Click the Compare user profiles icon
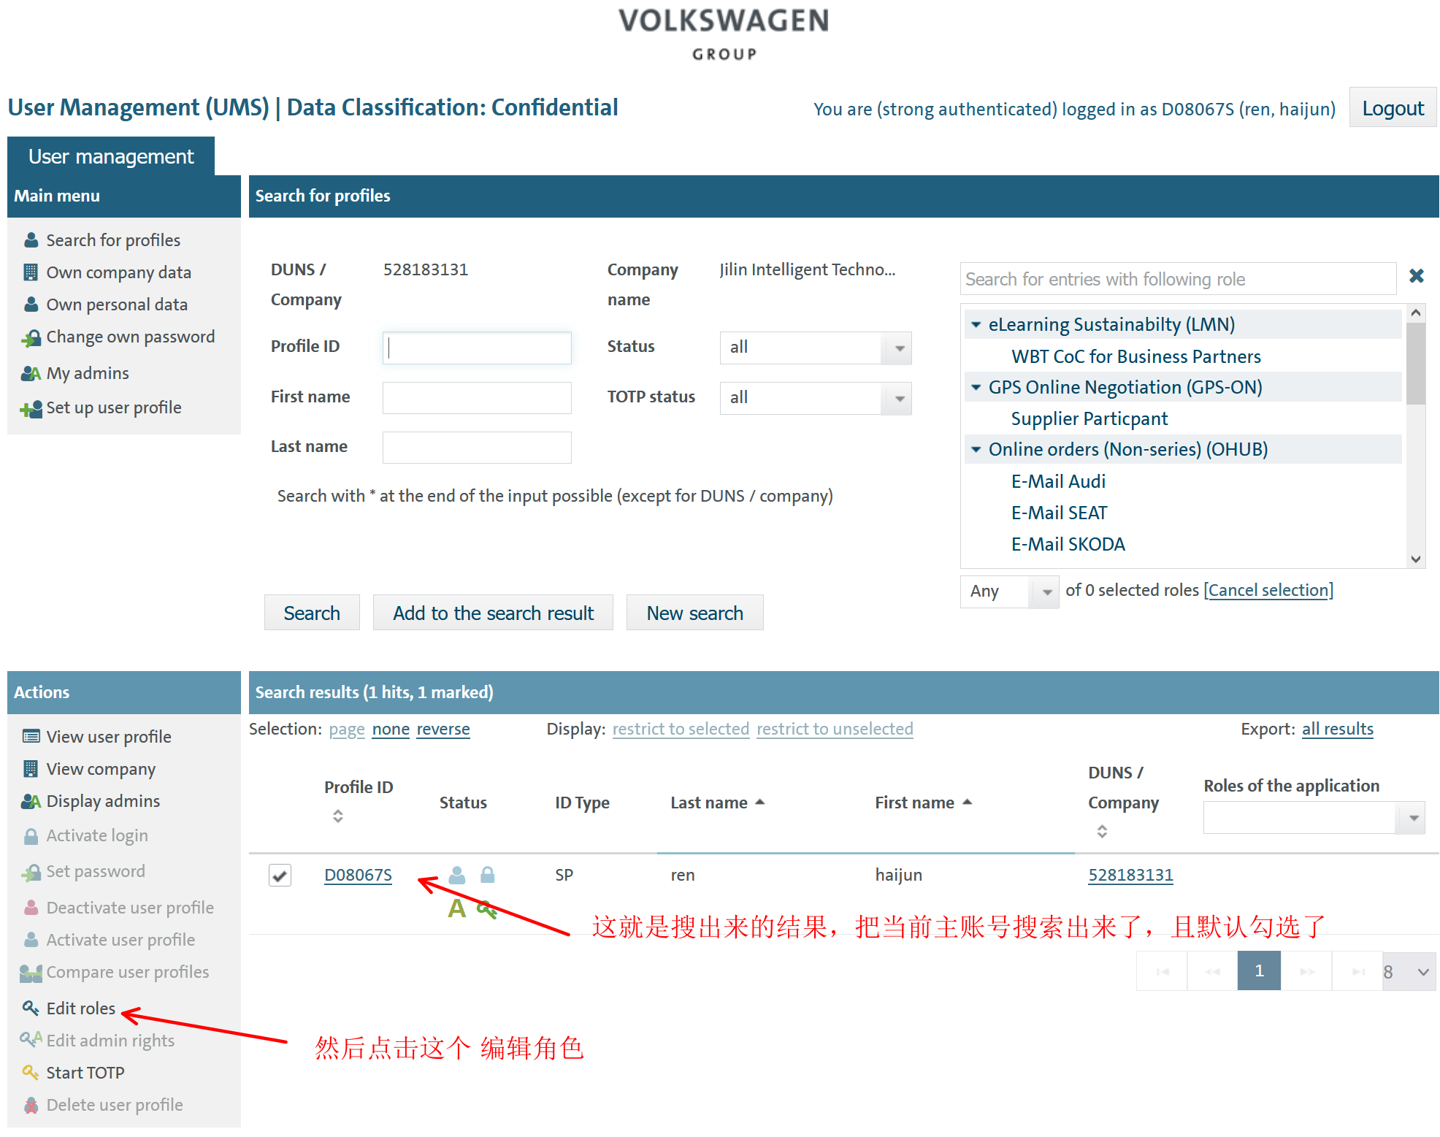 click(31, 973)
